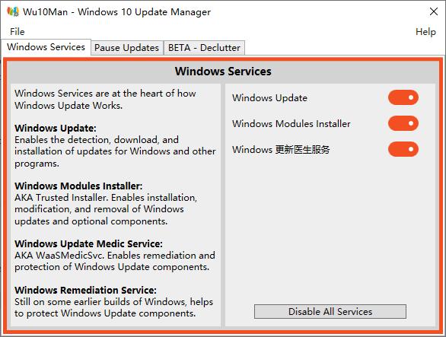Open the File menu
446x337 pixels.
click(x=17, y=31)
